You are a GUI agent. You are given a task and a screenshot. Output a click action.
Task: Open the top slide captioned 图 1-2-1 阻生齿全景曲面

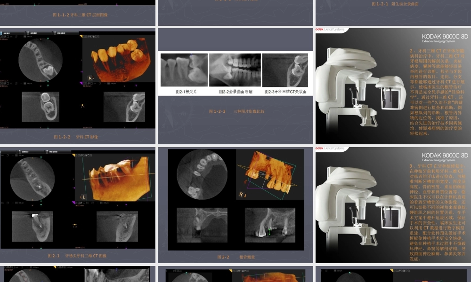[x=393, y=13]
